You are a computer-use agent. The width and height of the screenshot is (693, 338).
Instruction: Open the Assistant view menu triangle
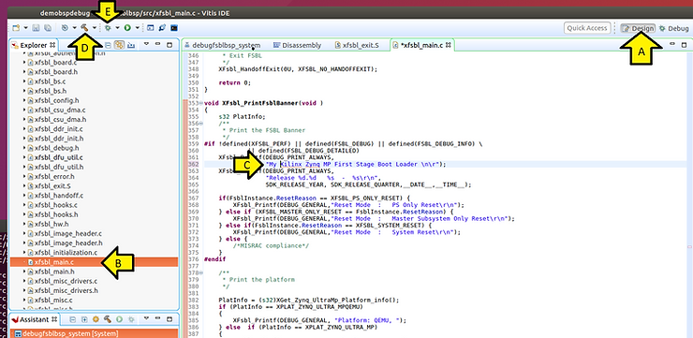tap(146, 318)
